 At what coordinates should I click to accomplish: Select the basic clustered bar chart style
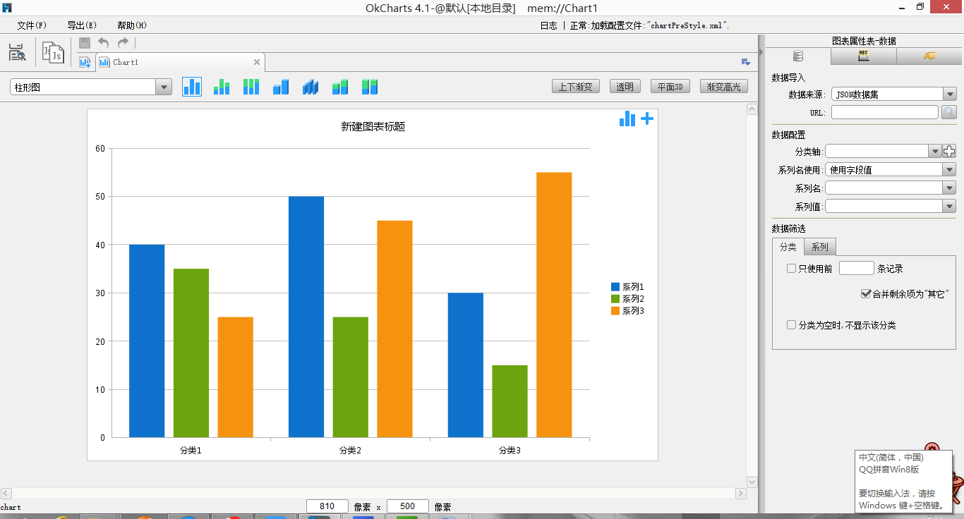coord(192,87)
